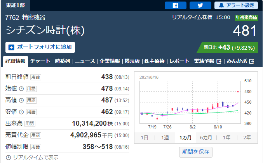This screenshot has width=263, height=163.
Task: Click リアルタイムで表示 clock link
Action: [32, 157]
